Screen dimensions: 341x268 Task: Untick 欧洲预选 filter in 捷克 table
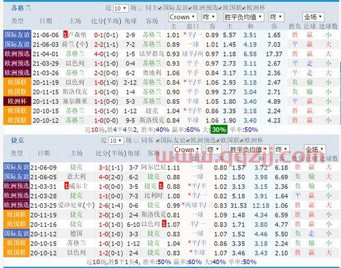tap(188, 141)
